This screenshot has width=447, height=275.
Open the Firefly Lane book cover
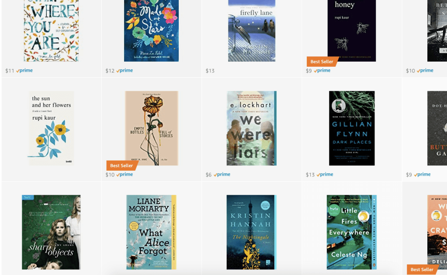pyautogui.click(x=252, y=31)
